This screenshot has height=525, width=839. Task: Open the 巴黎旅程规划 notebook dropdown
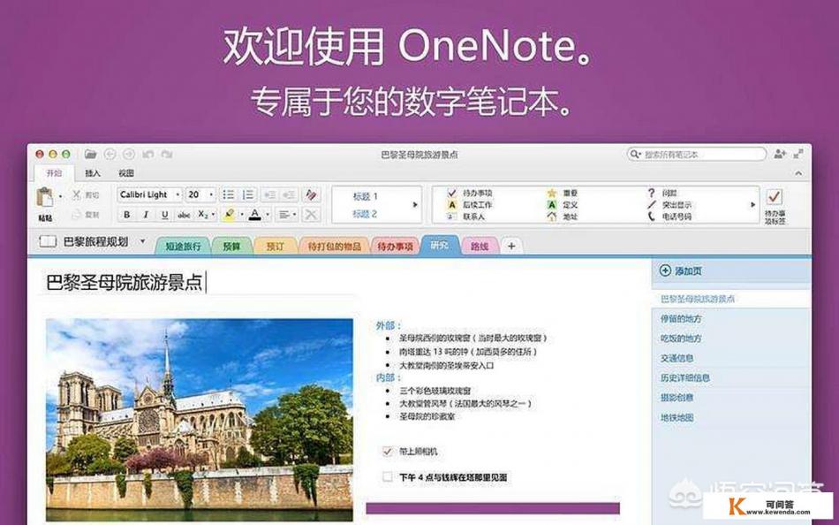pos(142,241)
